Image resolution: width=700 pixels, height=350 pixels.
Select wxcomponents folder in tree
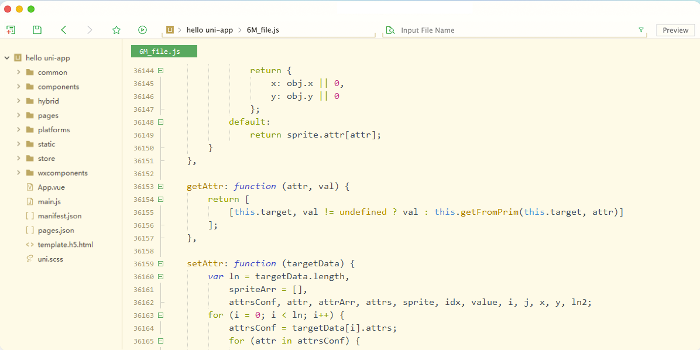pos(63,173)
